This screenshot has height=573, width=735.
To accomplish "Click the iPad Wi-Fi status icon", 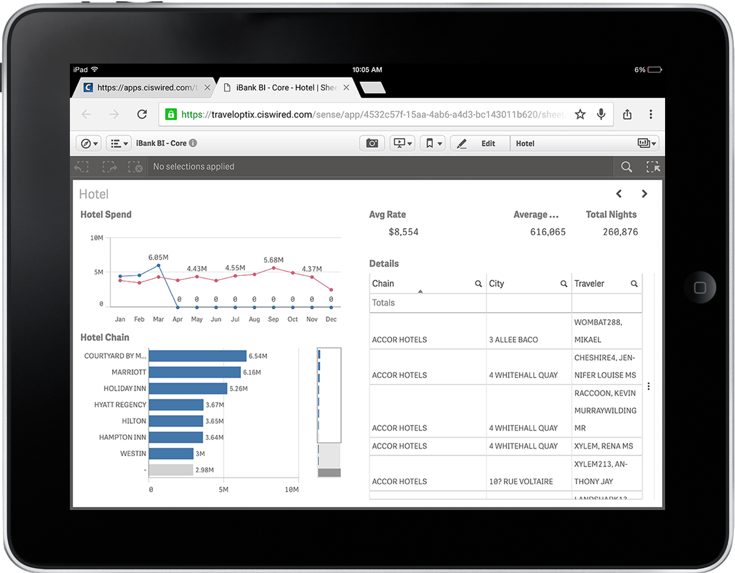I will 95,69.
